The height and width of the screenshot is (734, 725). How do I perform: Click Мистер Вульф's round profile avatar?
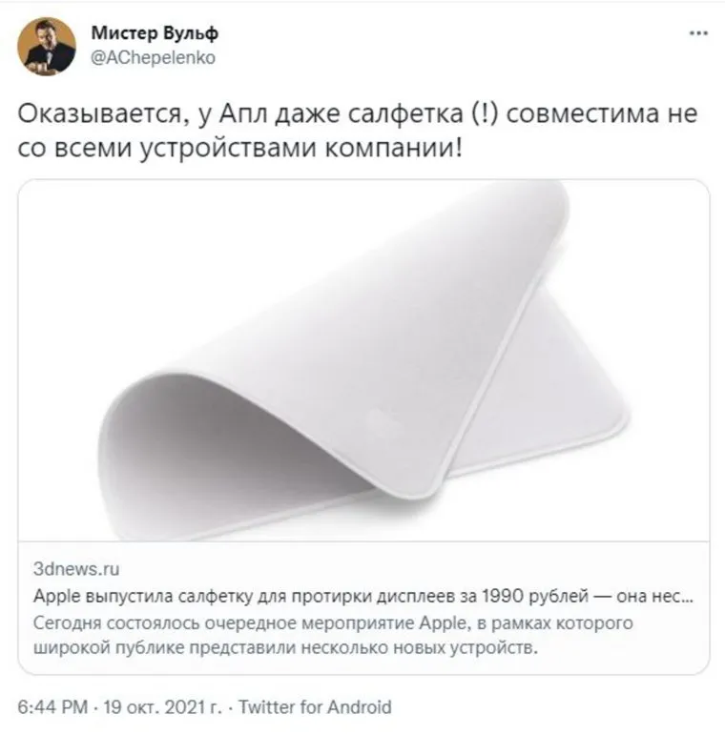pos(47,47)
